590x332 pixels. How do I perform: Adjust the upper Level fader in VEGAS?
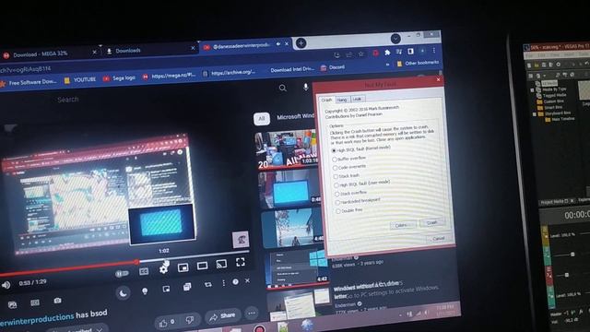coord(572,255)
